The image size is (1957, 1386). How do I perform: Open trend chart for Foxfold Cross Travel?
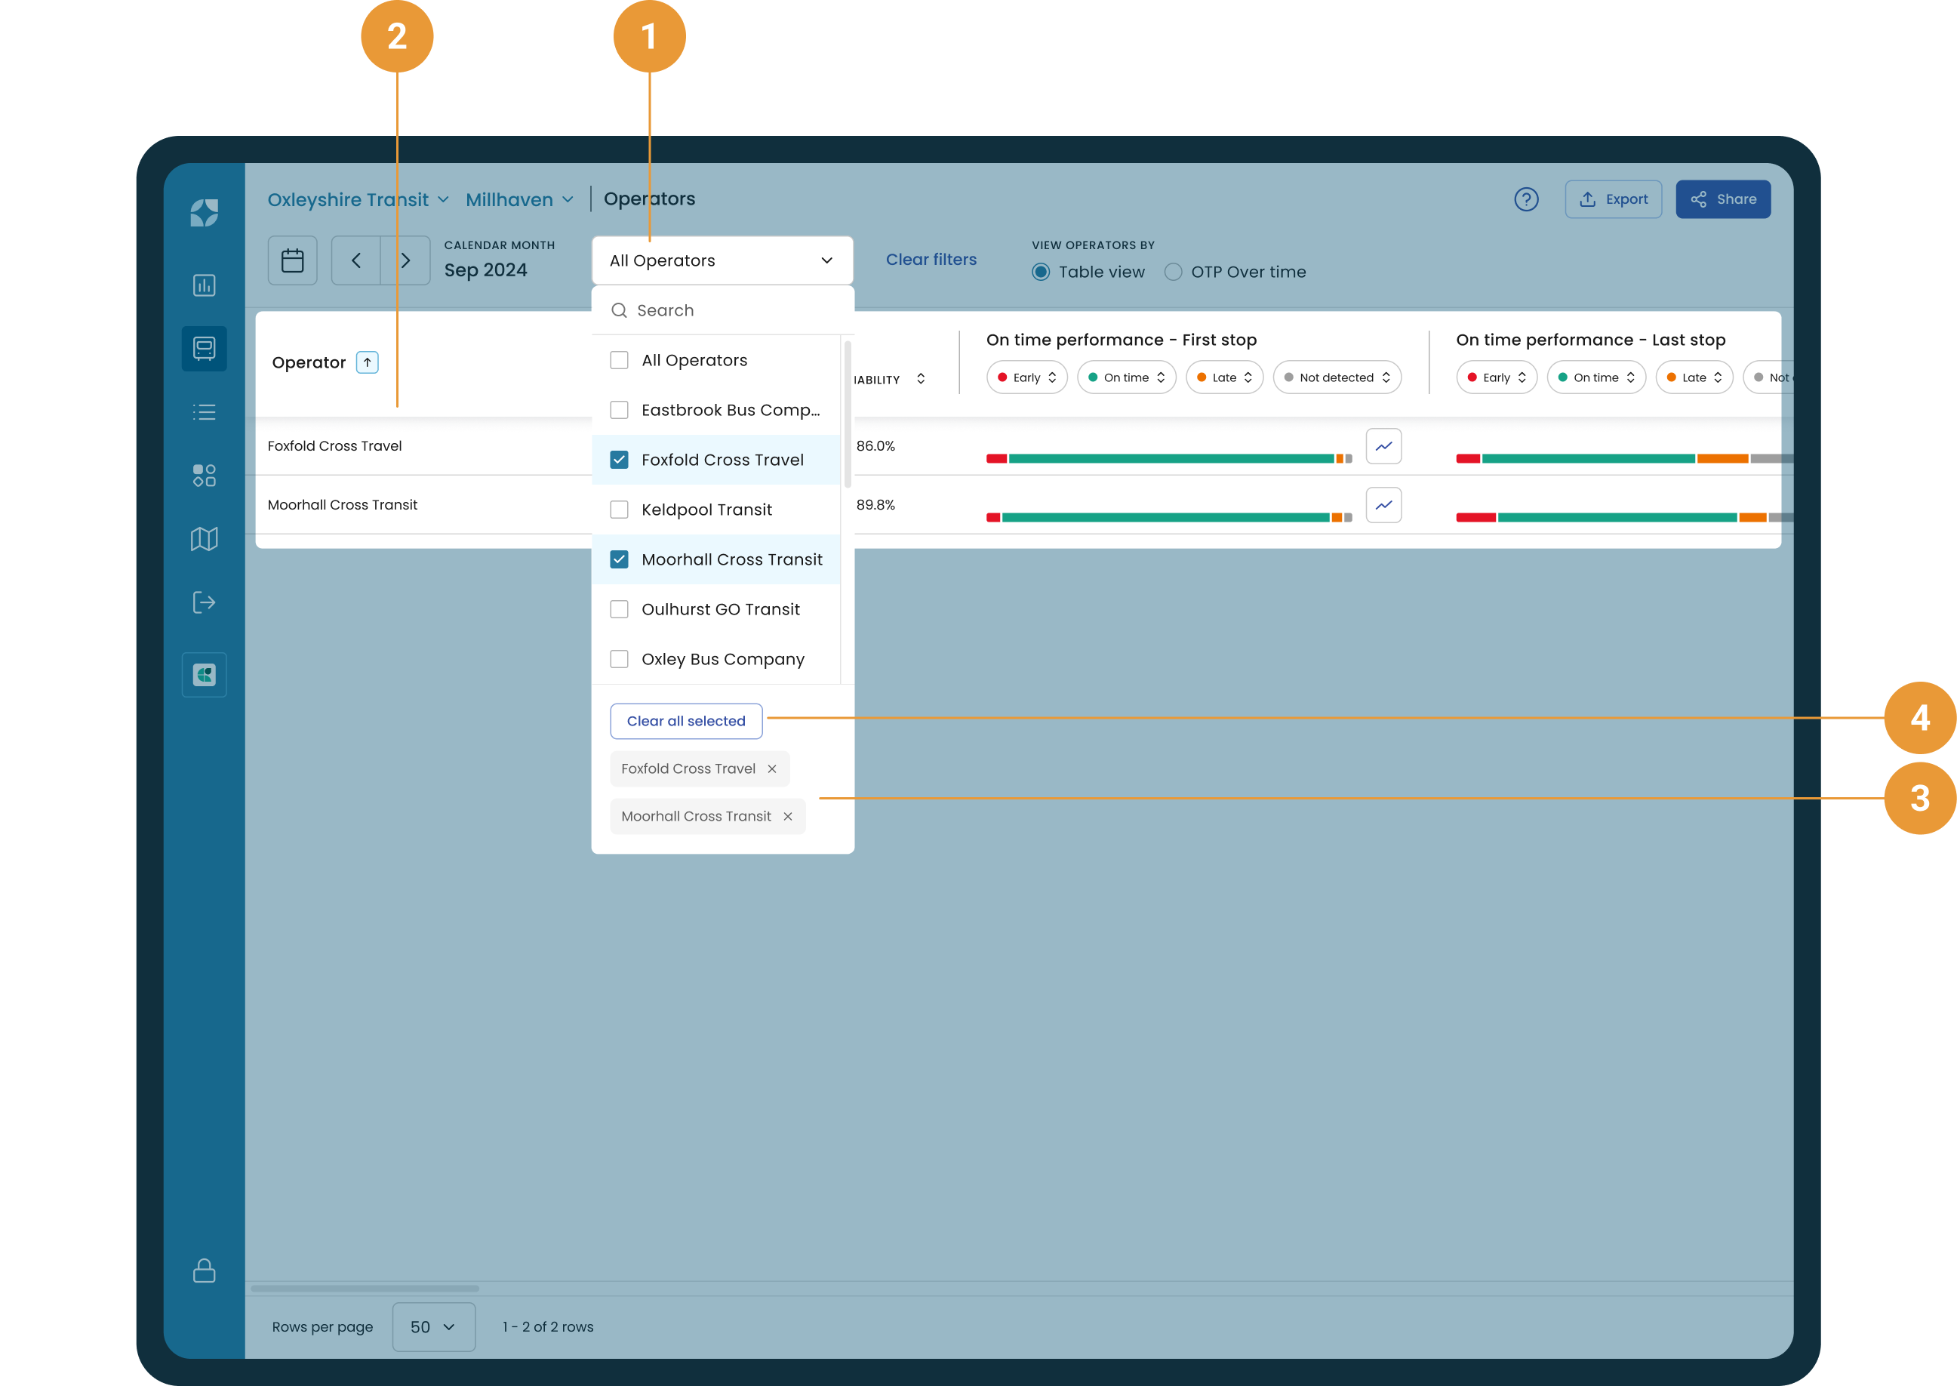pos(1383,445)
